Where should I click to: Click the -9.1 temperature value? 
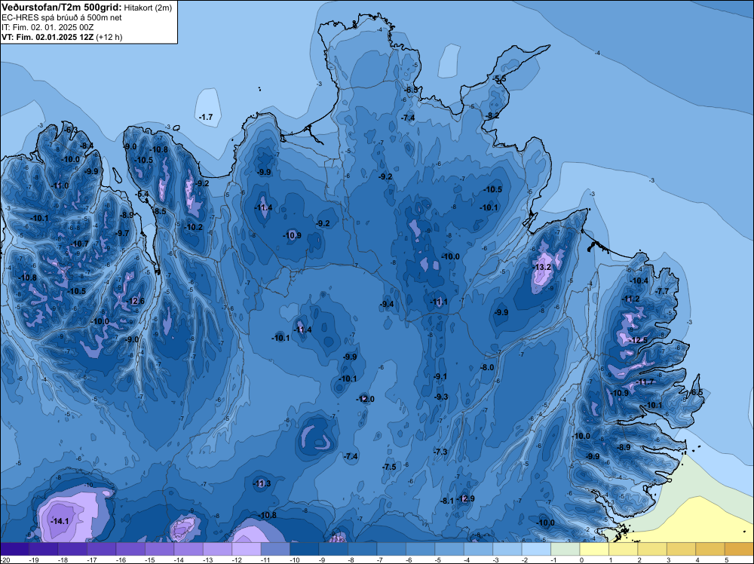pyautogui.click(x=440, y=377)
